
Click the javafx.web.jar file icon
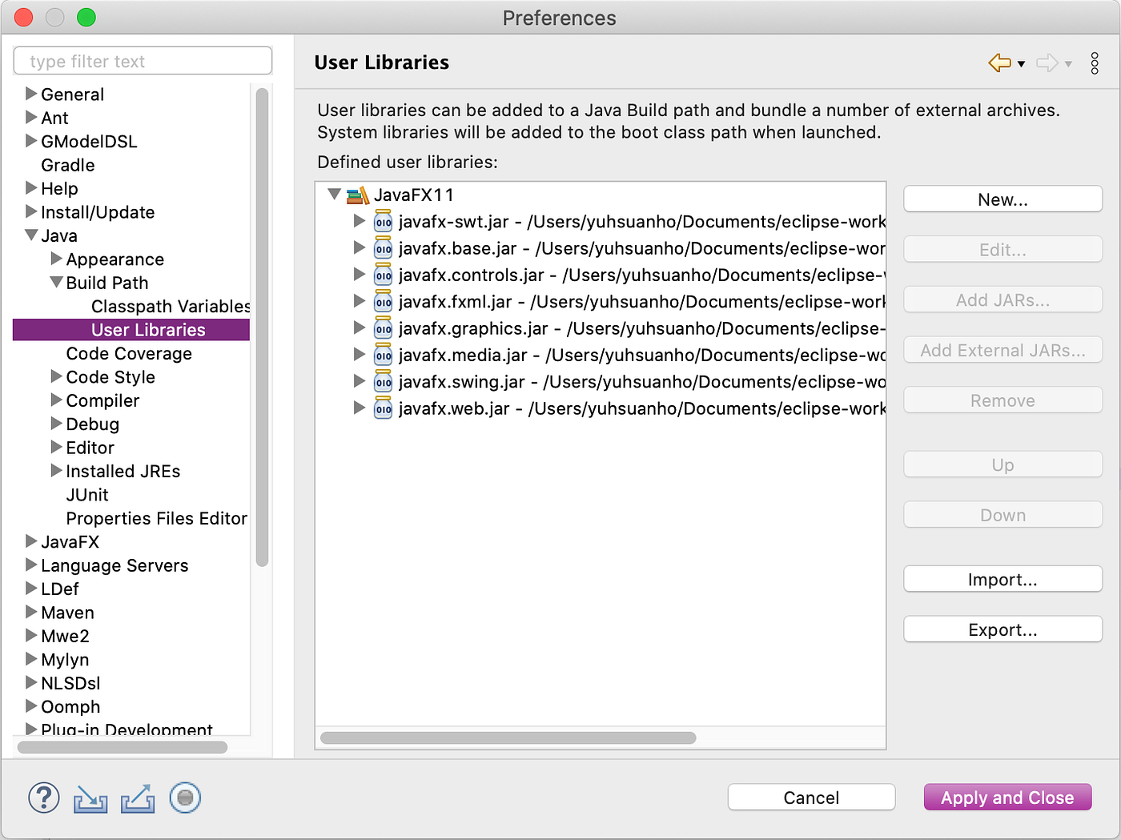click(x=384, y=408)
